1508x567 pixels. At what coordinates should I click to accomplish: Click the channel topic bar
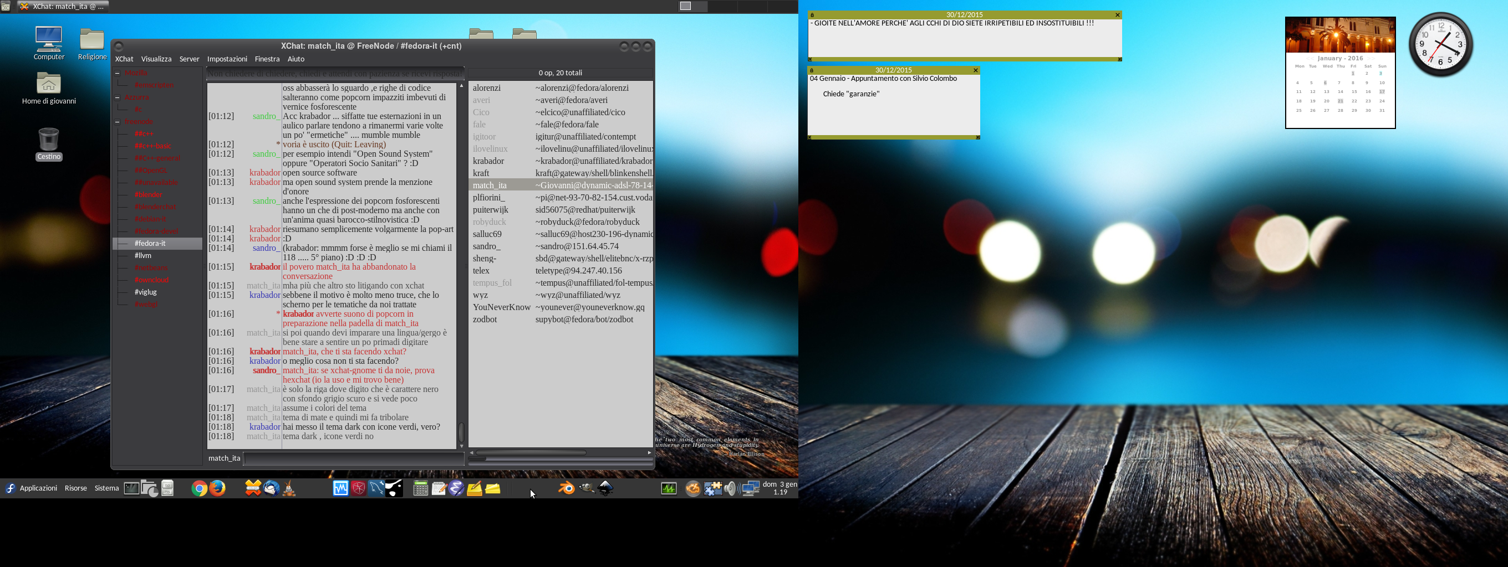(x=335, y=74)
